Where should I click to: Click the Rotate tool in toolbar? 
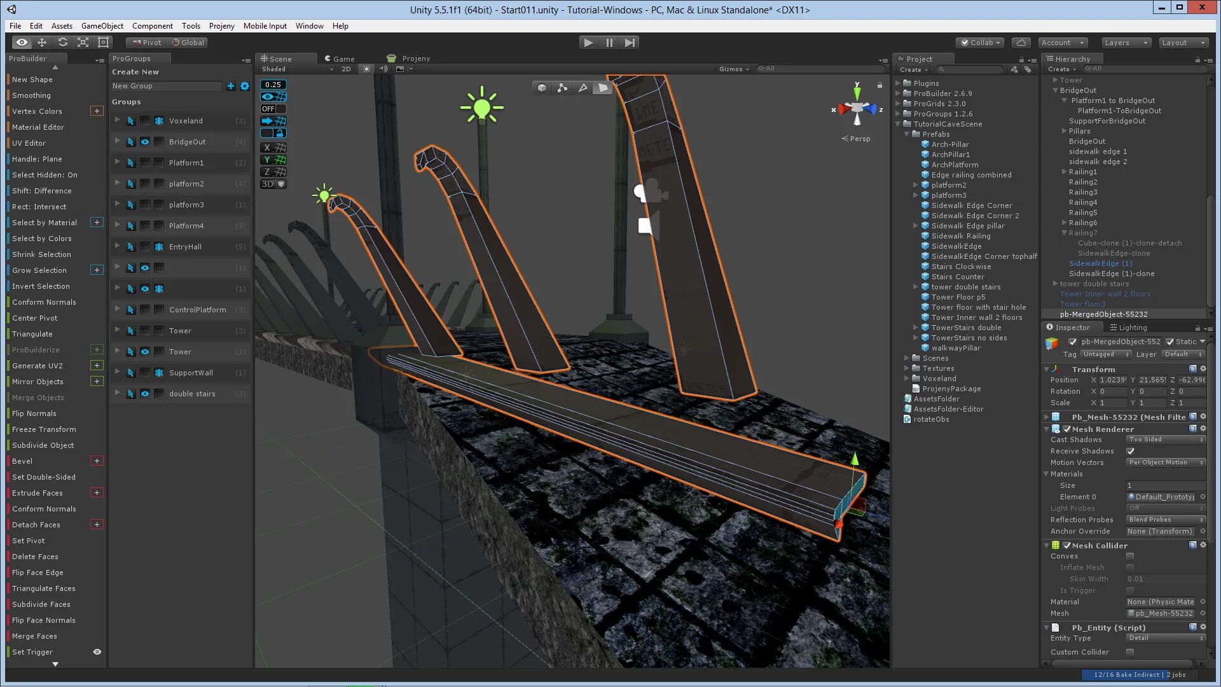(62, 43)
